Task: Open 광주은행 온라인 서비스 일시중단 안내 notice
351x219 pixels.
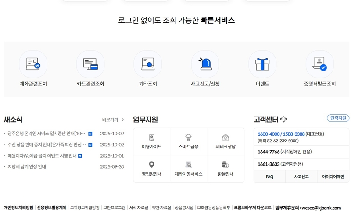Action: click(47, 134)
